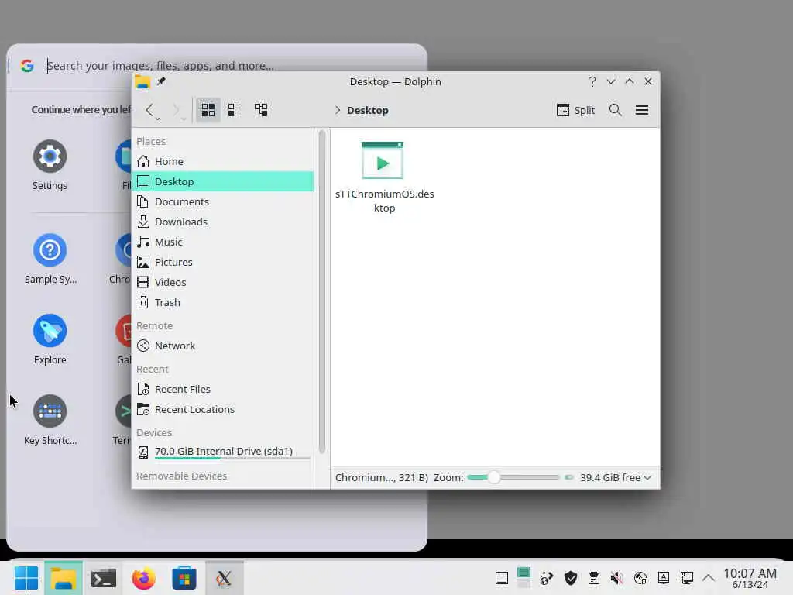Open the virtual desktop pager tray icon
Viewport: 793px width, 595px height.
pyautogui.click(x=524, y=578)
